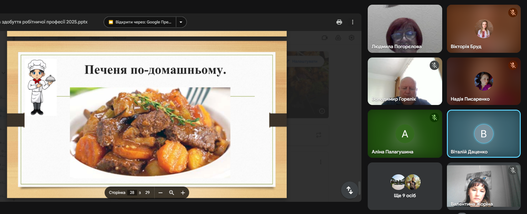Open the file via Google Презентації button
This screenshot has height=214, width=527.
tap(140, 22)
